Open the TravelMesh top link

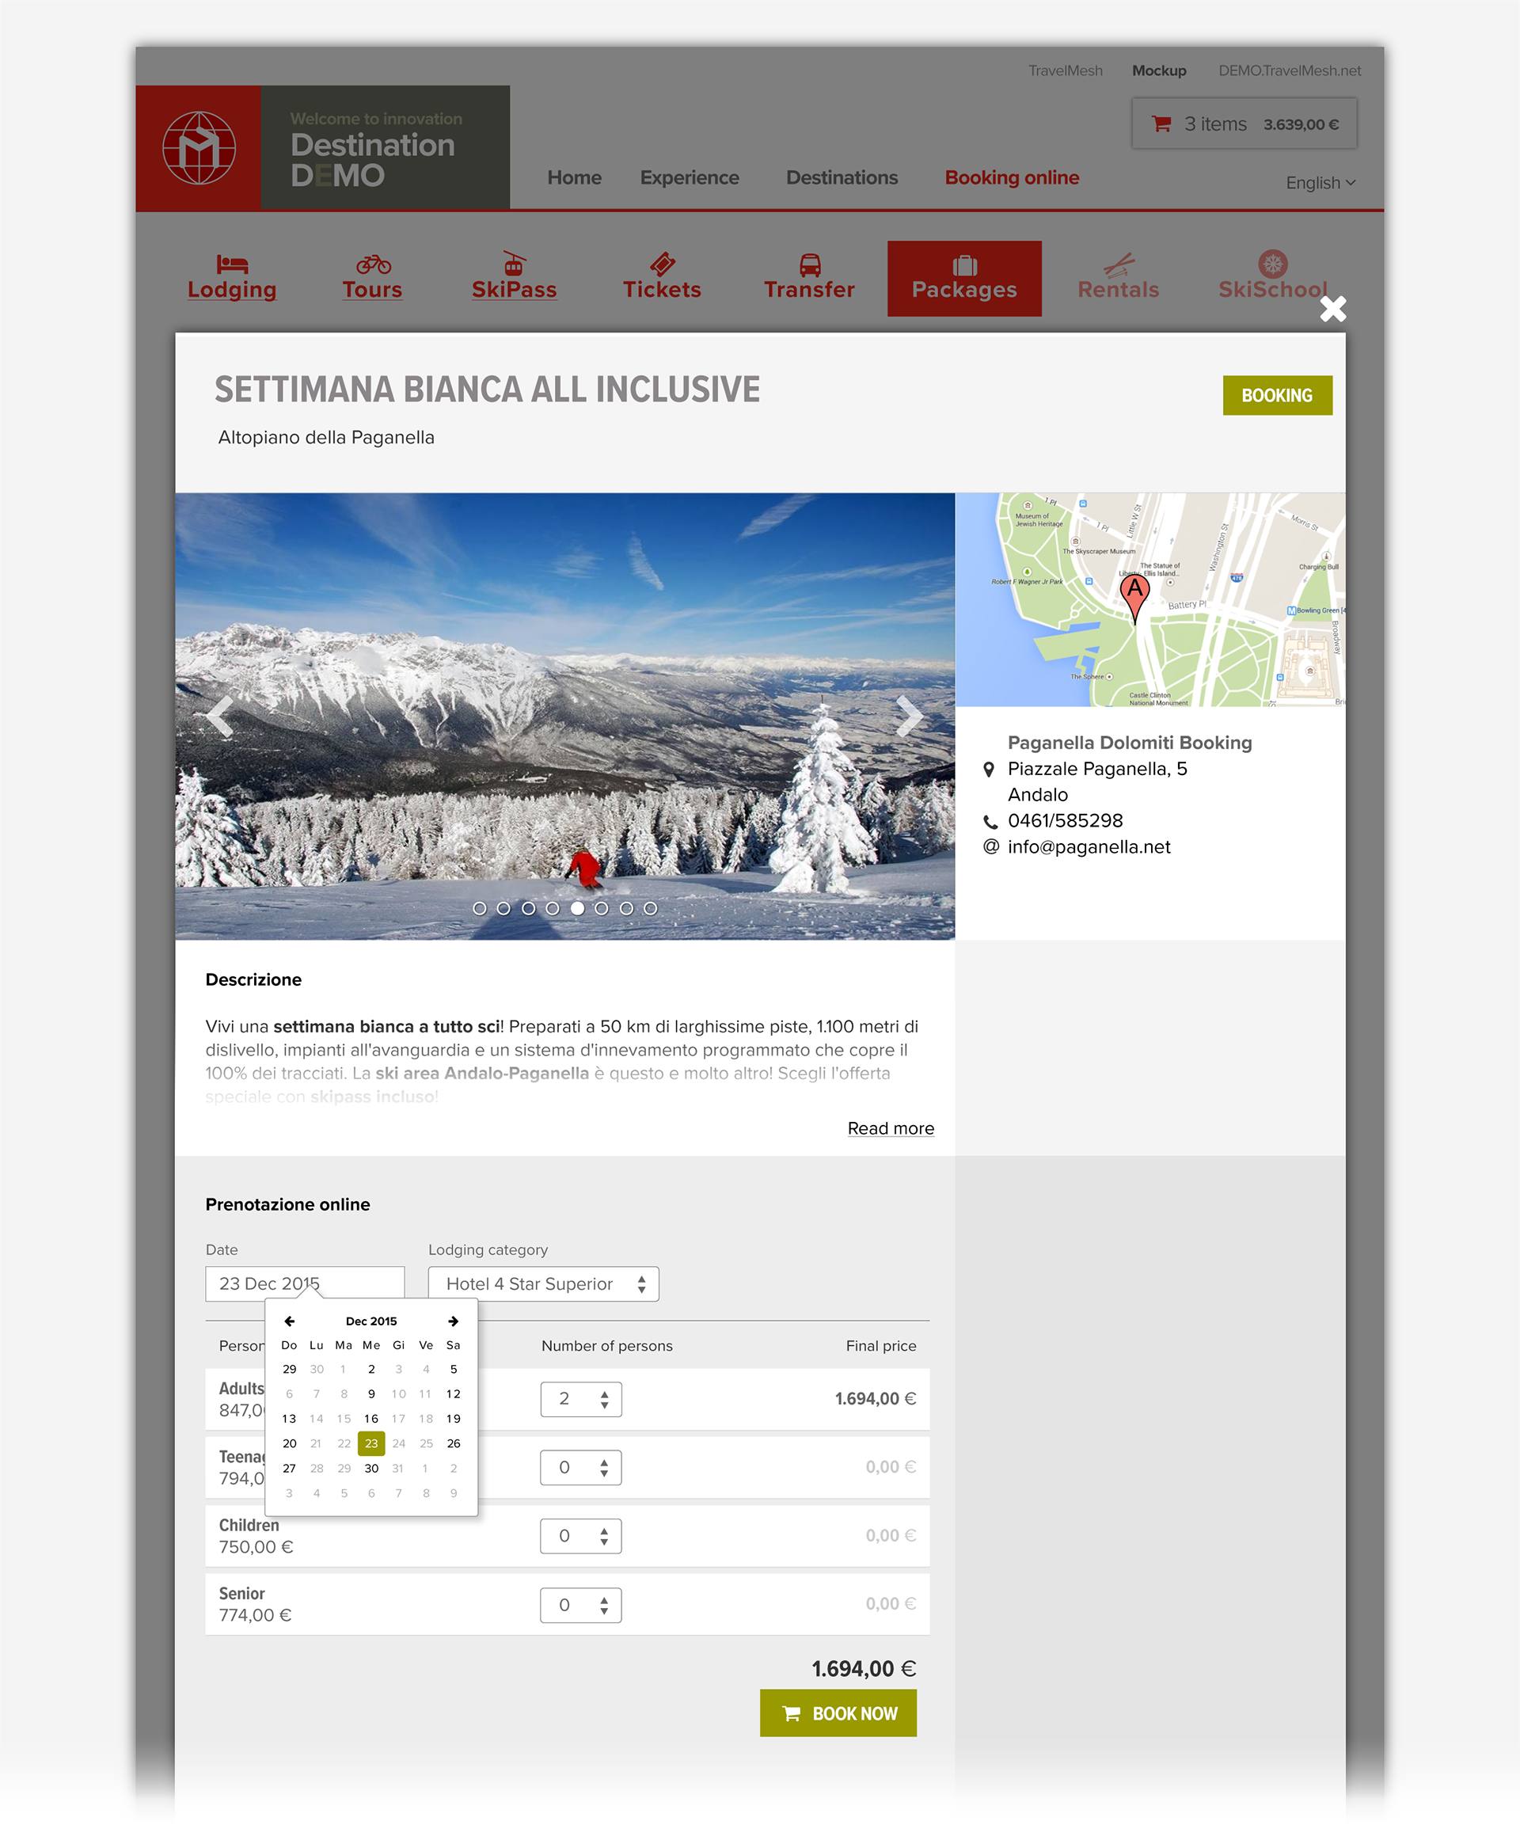pos(1065,70)
